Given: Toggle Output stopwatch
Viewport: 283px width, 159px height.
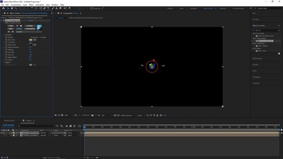Looking at the screenshot, I should pyautogui.click(x=6, y=37).
